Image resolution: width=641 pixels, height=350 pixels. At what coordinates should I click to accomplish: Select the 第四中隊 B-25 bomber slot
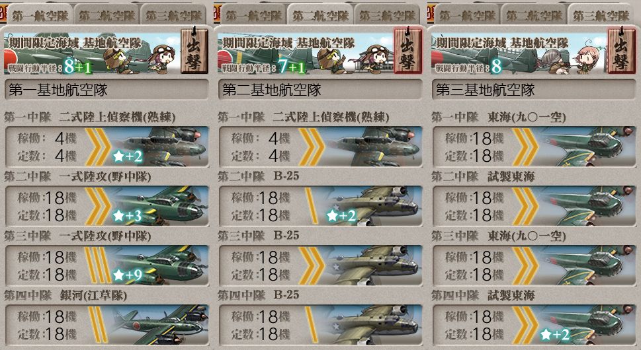click(321, 325)
